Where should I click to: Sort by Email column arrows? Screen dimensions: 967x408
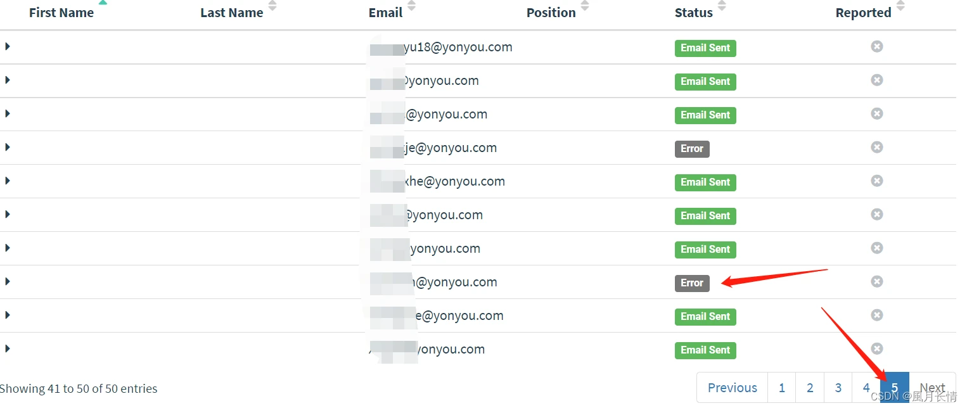[412, 6]
